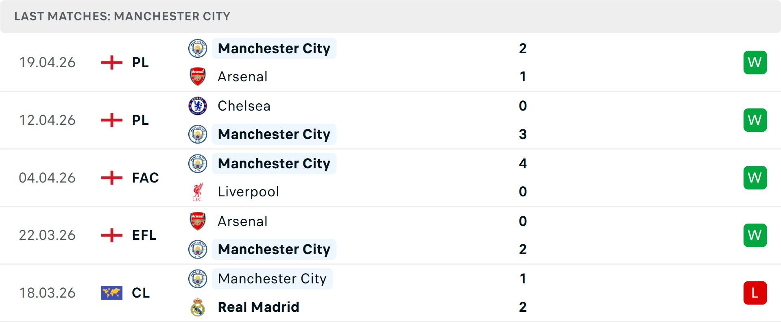Toggle the W result for the Chelsea fixture
Viewport: 781px width, 322px height.
coord(755,120)
